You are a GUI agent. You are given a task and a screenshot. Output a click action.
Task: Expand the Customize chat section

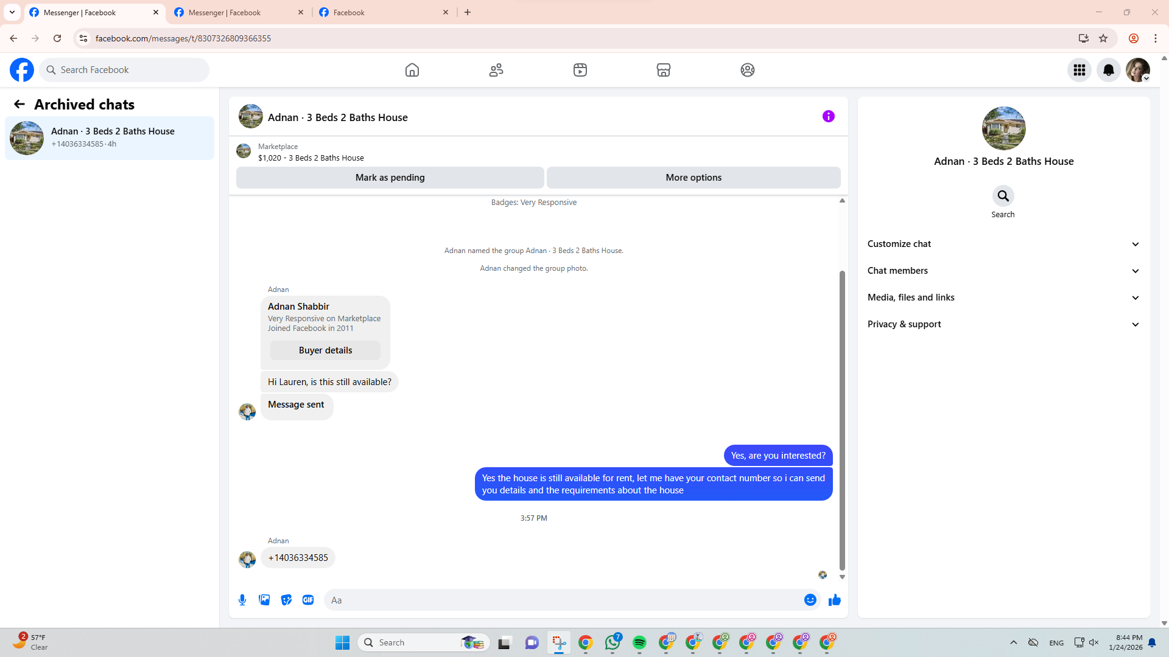tap(1003, 244)
